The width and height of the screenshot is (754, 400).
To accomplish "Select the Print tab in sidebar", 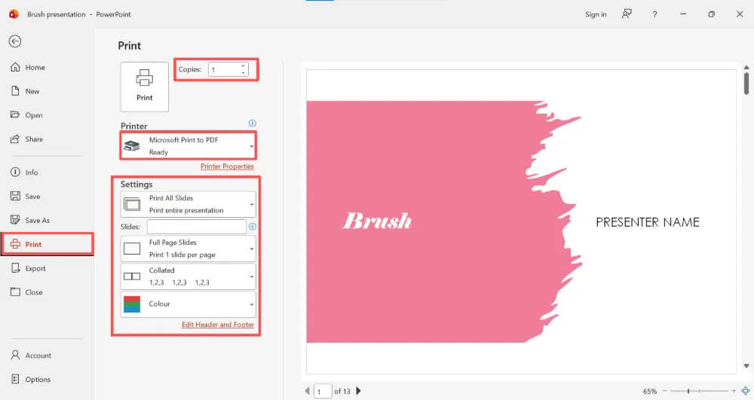I will (x=47, y=244).
